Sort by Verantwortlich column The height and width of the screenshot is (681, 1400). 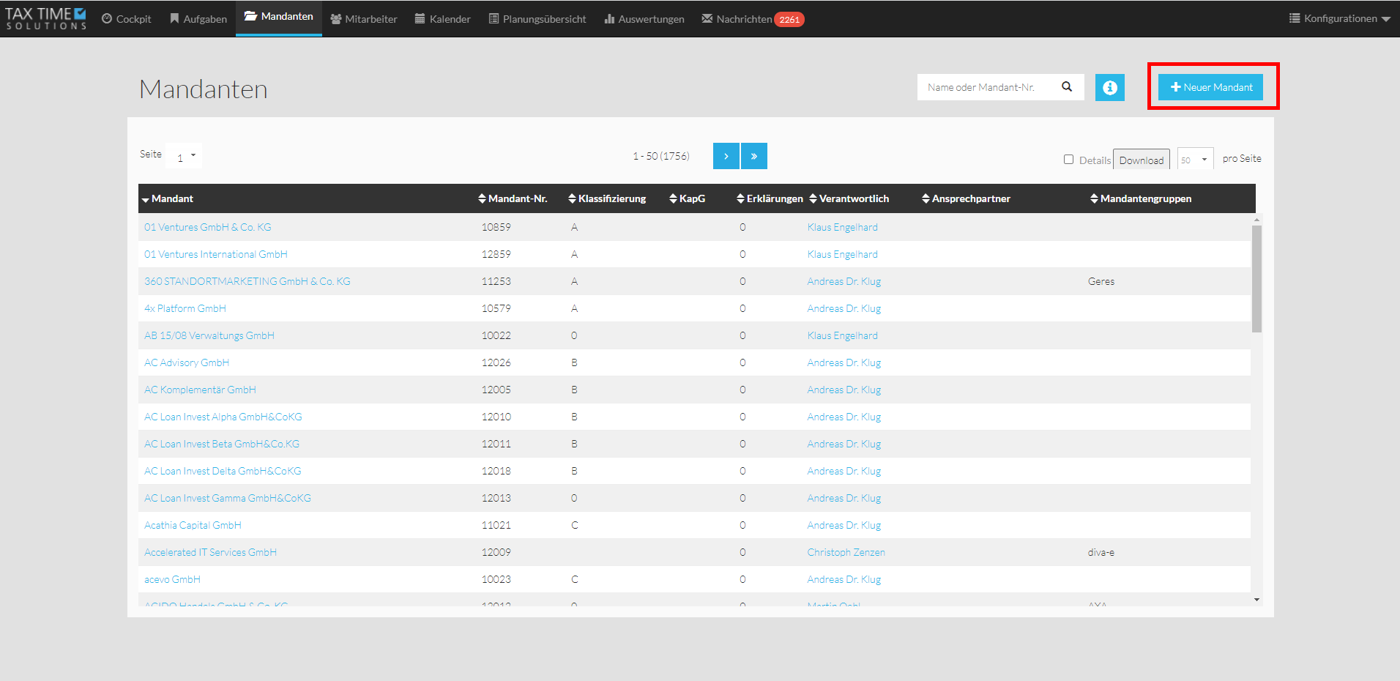point(849,198)
